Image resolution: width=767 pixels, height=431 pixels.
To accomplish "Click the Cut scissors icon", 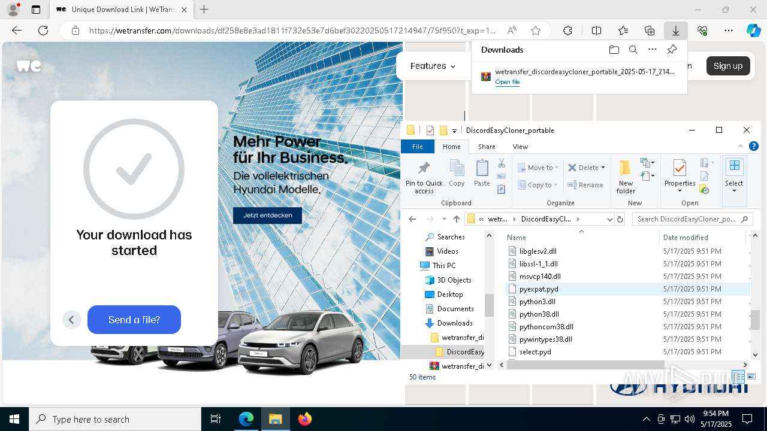I will 502,163.
